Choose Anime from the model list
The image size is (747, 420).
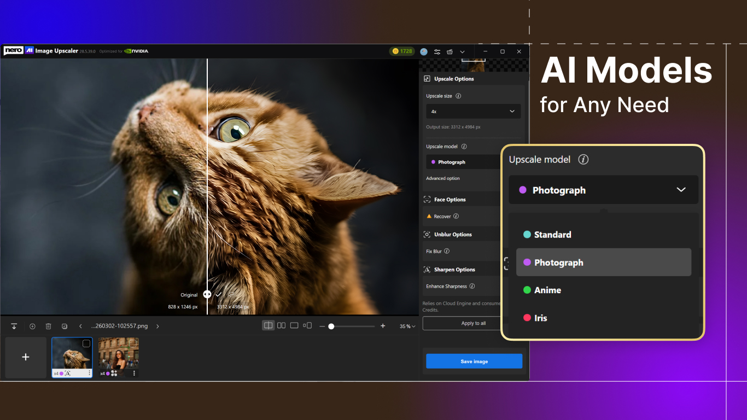click(x=604, y=290)
